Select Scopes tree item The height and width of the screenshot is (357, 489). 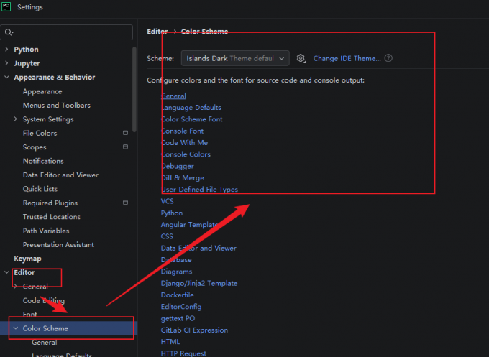point(35,147)
